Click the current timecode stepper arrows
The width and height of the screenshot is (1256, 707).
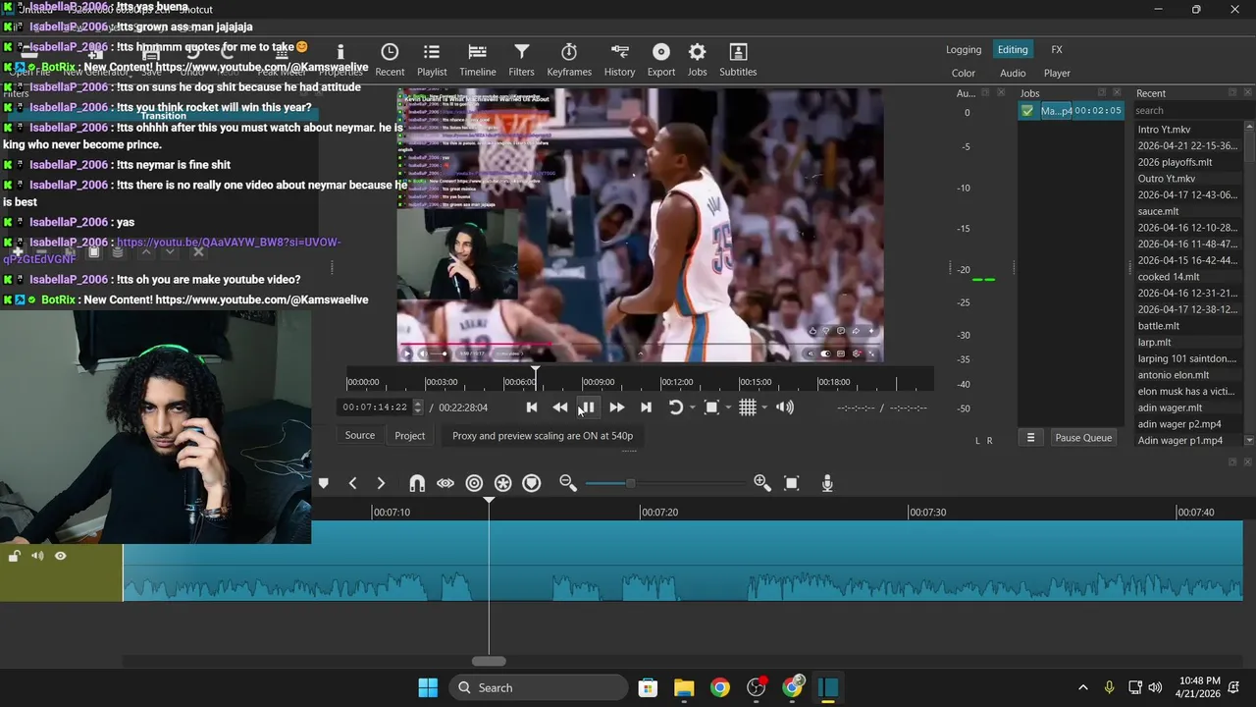(x=418, y=408)
